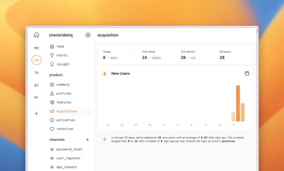284x171 pixels.
Task: Click the charts funnel icon
Action: [x=52, y=55]
